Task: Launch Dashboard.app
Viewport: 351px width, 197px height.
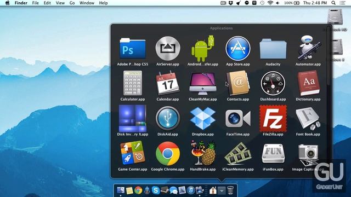Action: 273,84
